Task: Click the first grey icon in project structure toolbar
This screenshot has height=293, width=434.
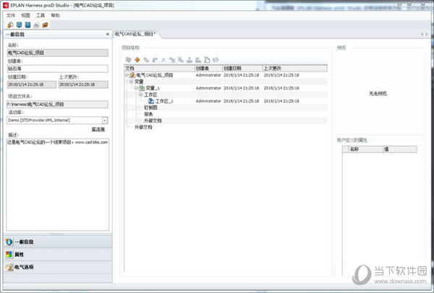Action: [x=129, y=60]
